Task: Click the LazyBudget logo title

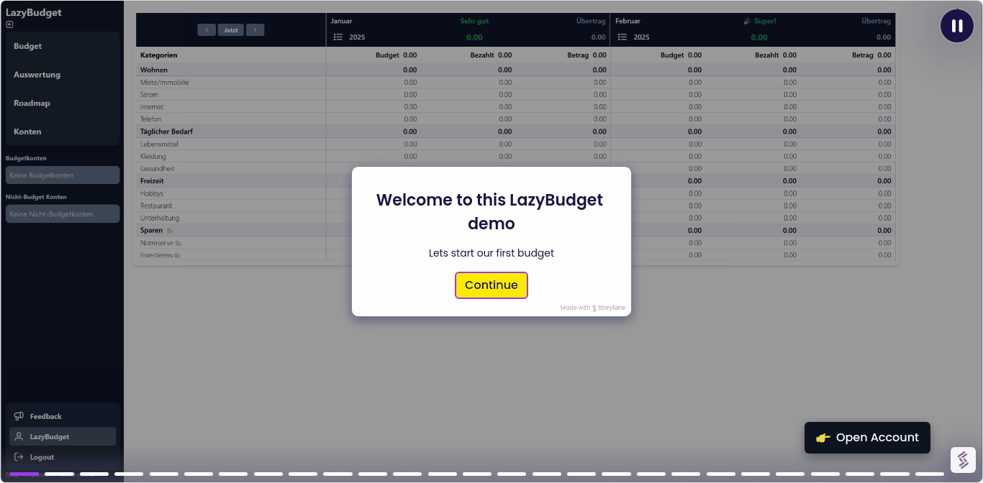Action: point(34,12)
